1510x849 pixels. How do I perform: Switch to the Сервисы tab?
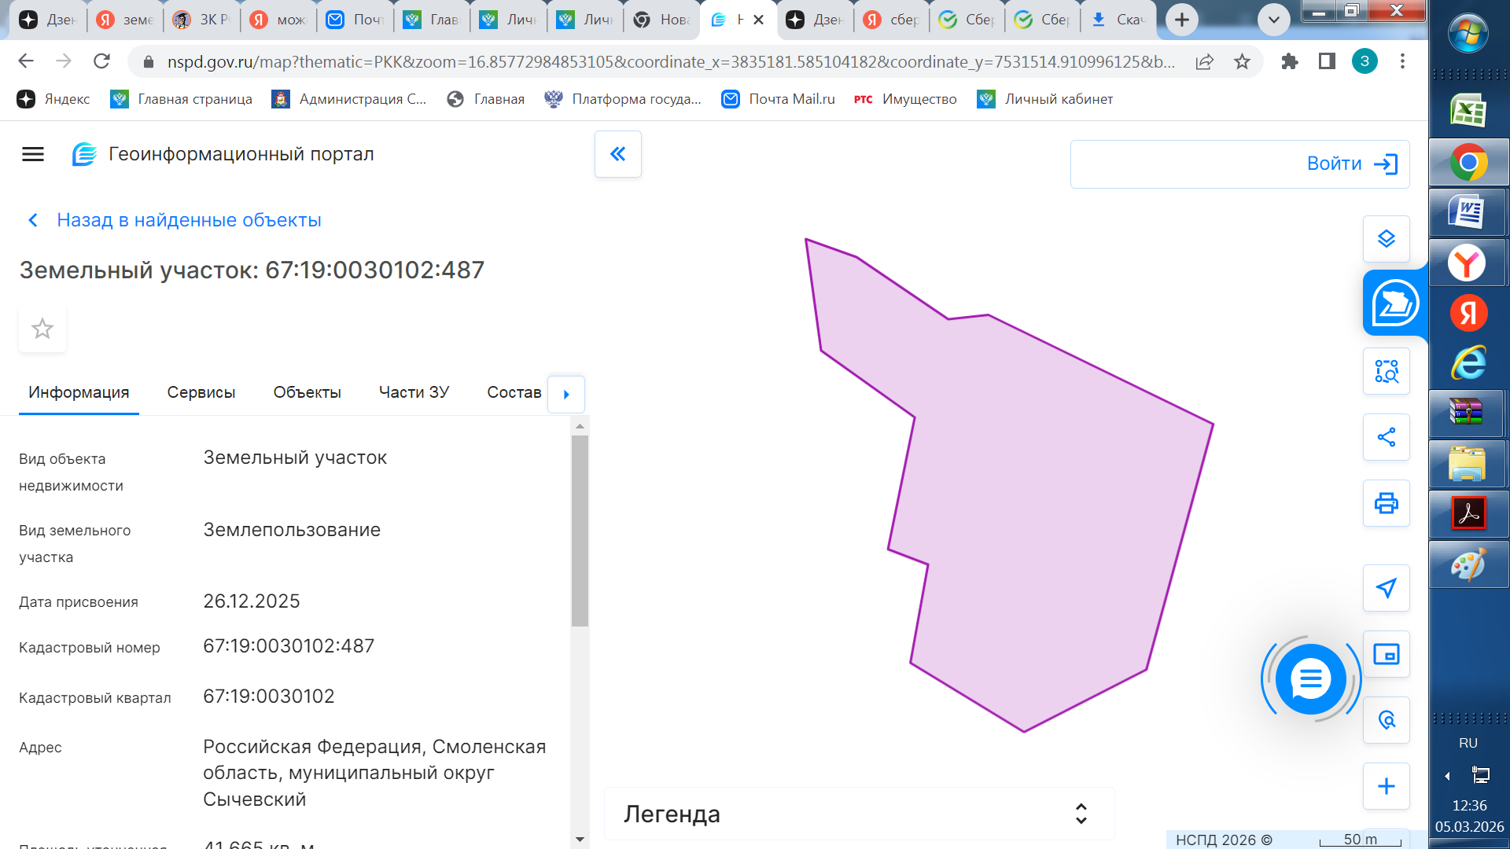pos(201,392)
